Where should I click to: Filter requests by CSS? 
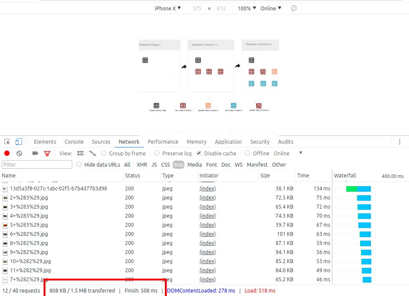[165, 164]
